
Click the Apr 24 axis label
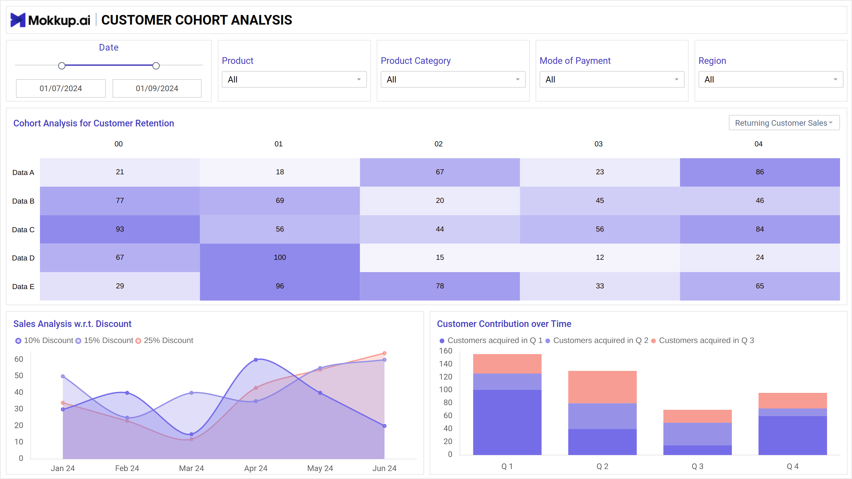tap(256, 468)
